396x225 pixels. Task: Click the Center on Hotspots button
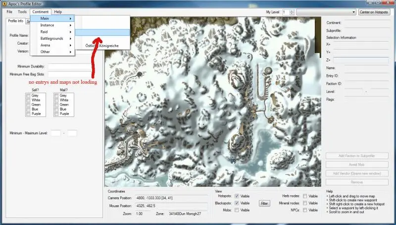click(374, 12)
